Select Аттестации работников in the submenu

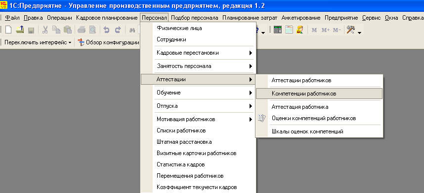point(319,80)
